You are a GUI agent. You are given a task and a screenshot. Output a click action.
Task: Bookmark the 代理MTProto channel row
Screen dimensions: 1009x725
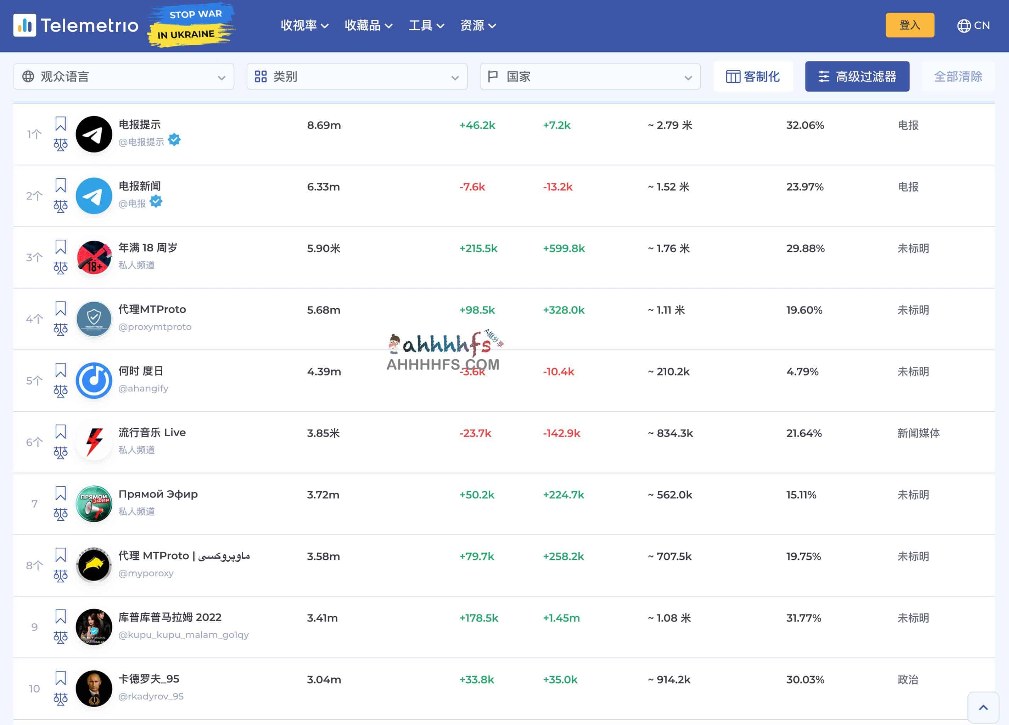pyautogui.click(x=61, y=308)
